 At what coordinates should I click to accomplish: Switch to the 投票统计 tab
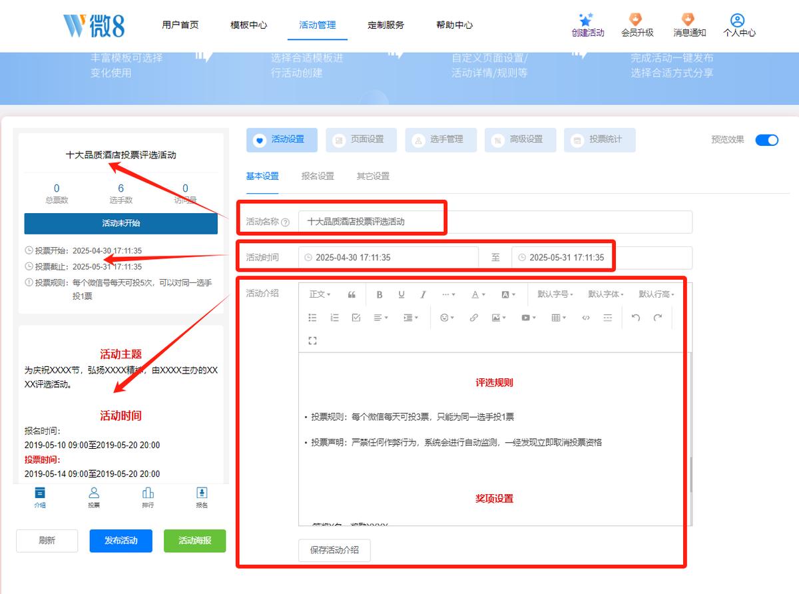coord(599,140)
